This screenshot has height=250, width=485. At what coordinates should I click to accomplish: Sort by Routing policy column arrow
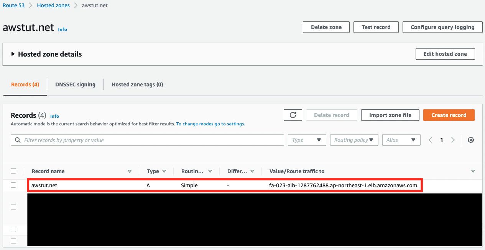(x=210, y=171)
